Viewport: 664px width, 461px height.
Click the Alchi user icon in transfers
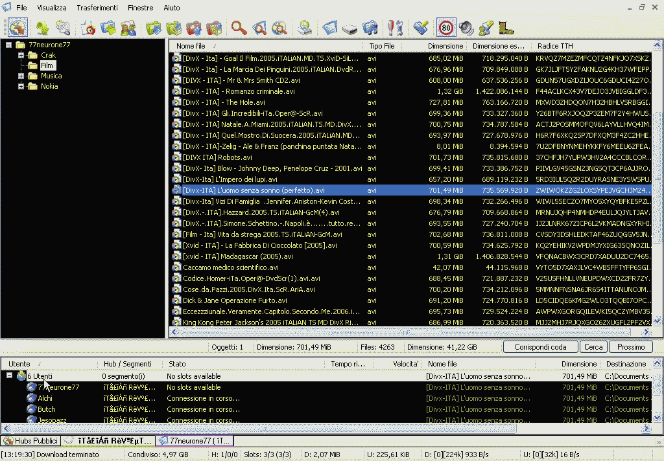click(x=31, y=398)
